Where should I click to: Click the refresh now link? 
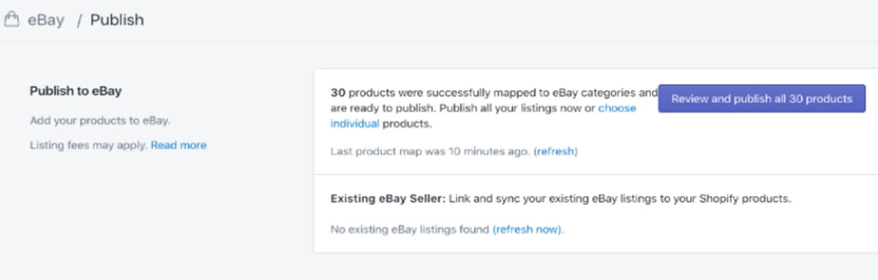(x=527, y=230)
